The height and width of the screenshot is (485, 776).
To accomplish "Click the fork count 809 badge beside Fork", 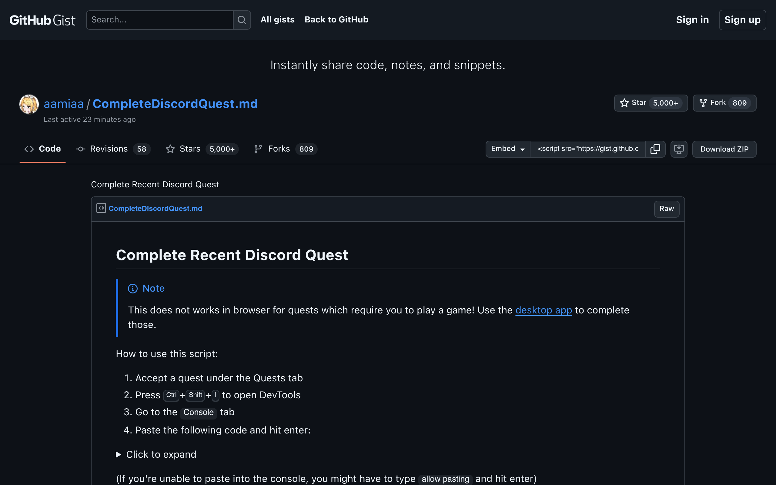I will click(x=739, y=103).
